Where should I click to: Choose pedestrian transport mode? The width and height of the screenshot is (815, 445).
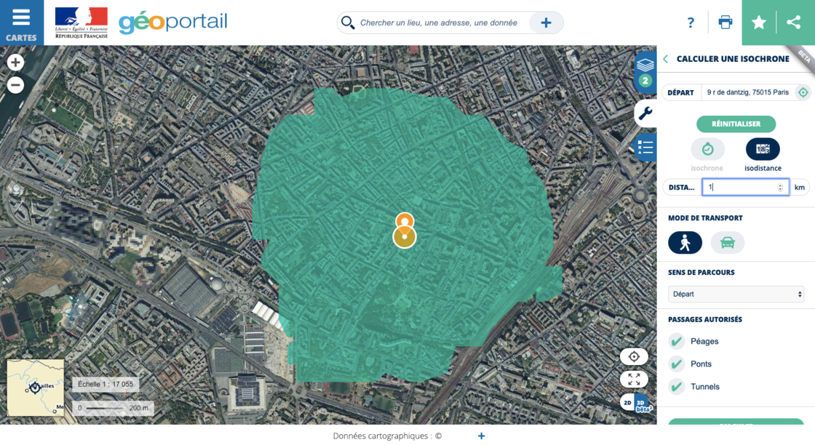tap(685, 242)
